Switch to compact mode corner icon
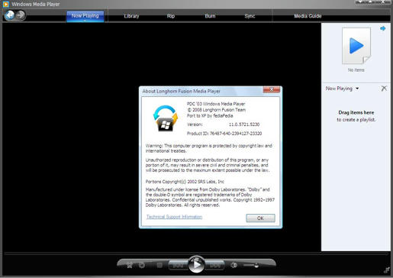The width and height of the screenshot is (393, 278). pos(387,270)
